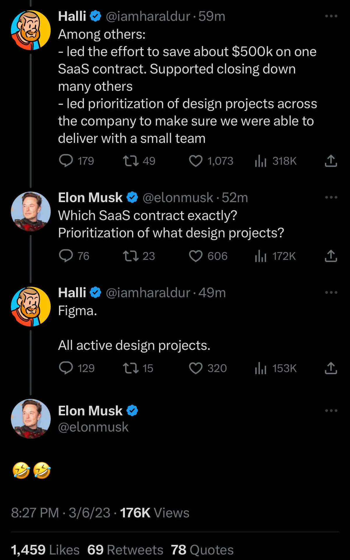View the 1,459 Likes list

click(x=45, y=550)
